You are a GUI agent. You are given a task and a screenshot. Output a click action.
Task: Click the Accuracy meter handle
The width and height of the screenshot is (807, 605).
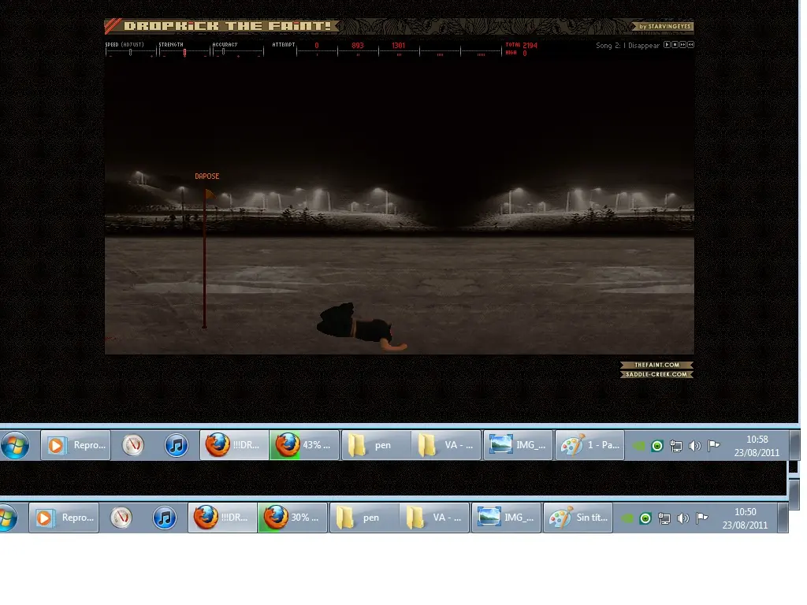pos(223,51)
